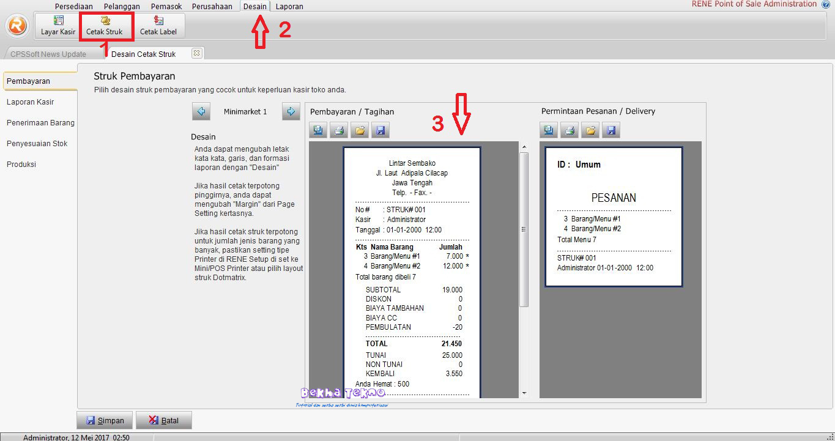Select Produksi in the side list

tap(21, 165)
